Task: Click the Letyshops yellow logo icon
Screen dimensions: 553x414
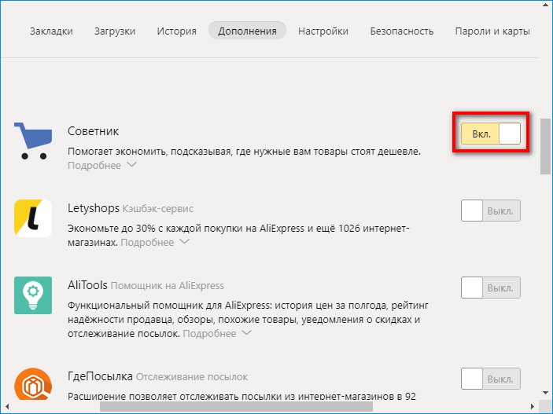Action: [x=33, y=218]
